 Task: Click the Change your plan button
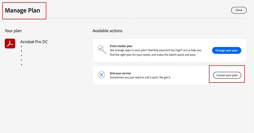226,50
